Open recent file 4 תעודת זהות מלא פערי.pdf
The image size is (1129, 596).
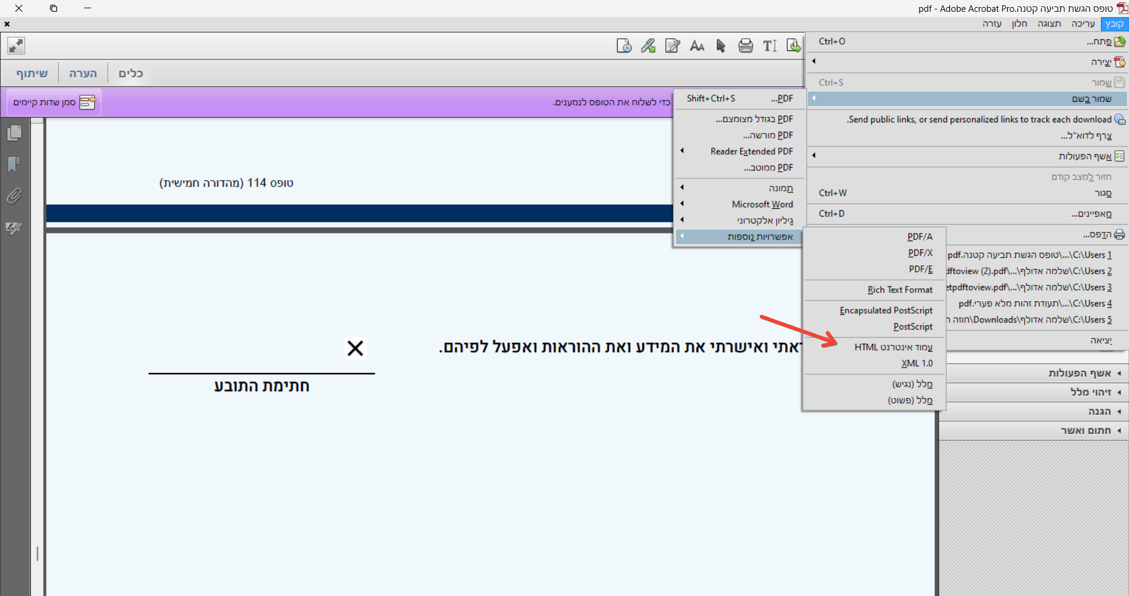tap(1037, 304)
